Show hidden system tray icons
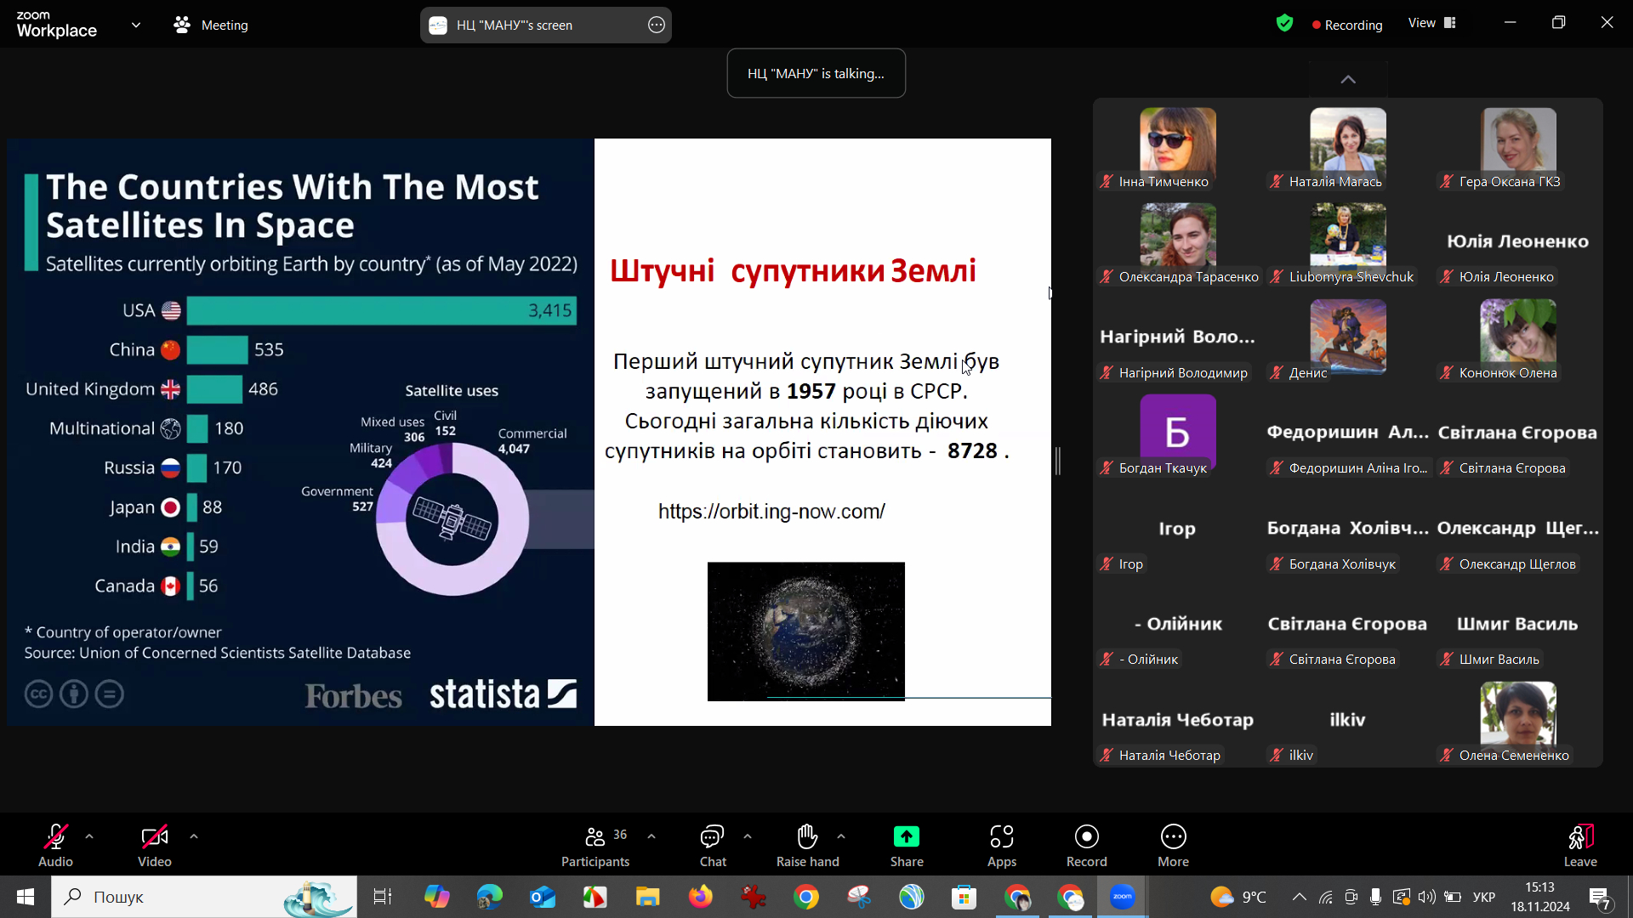 click(1299, 897)
